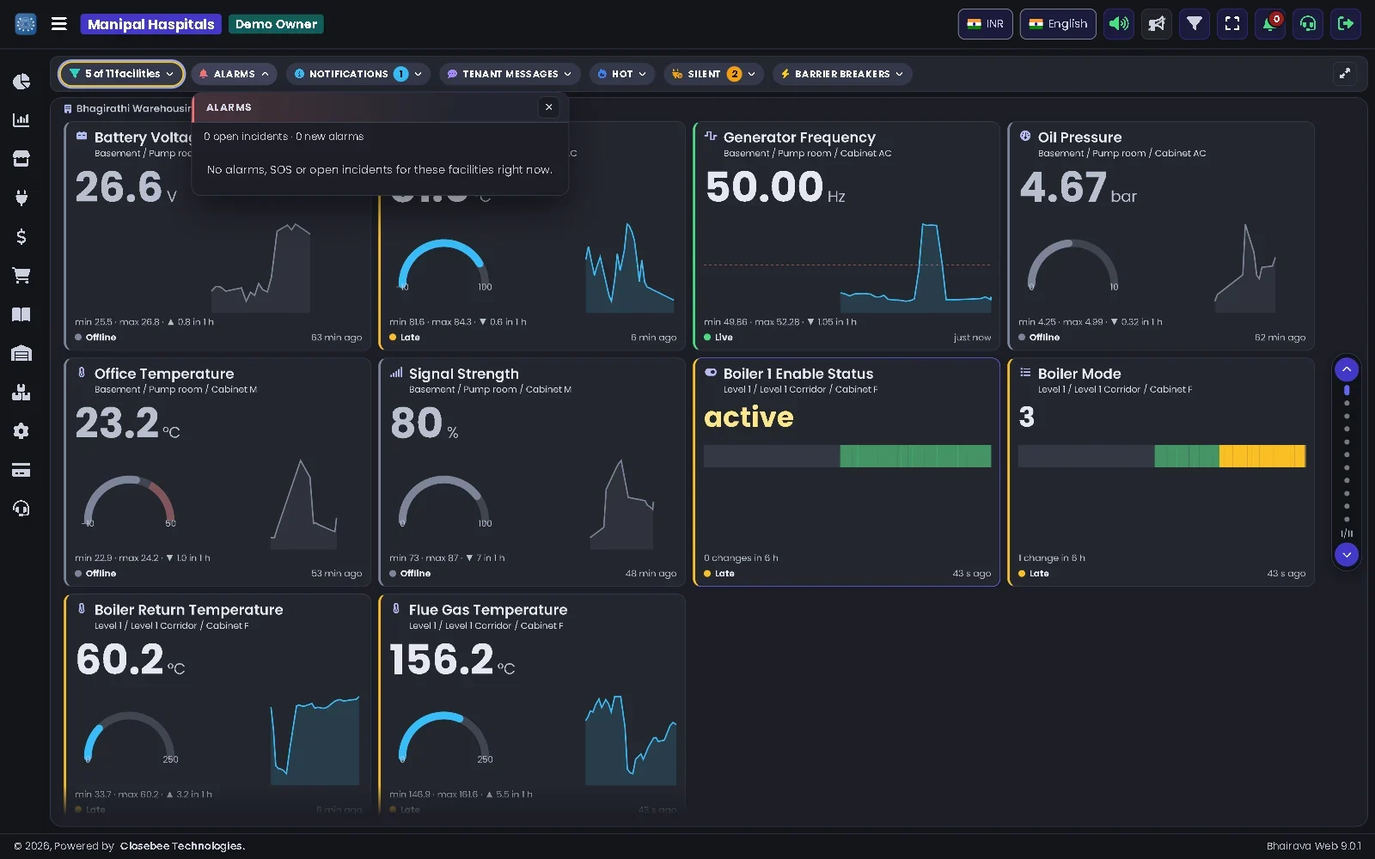
Task: Open the warehouse sidebar icon
Action: pos(21,353)
